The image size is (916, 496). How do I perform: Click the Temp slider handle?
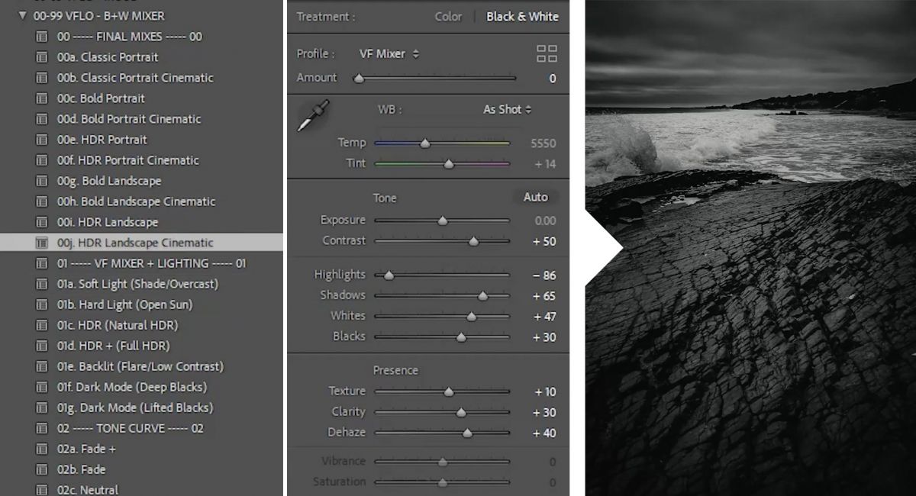(426, 143)
